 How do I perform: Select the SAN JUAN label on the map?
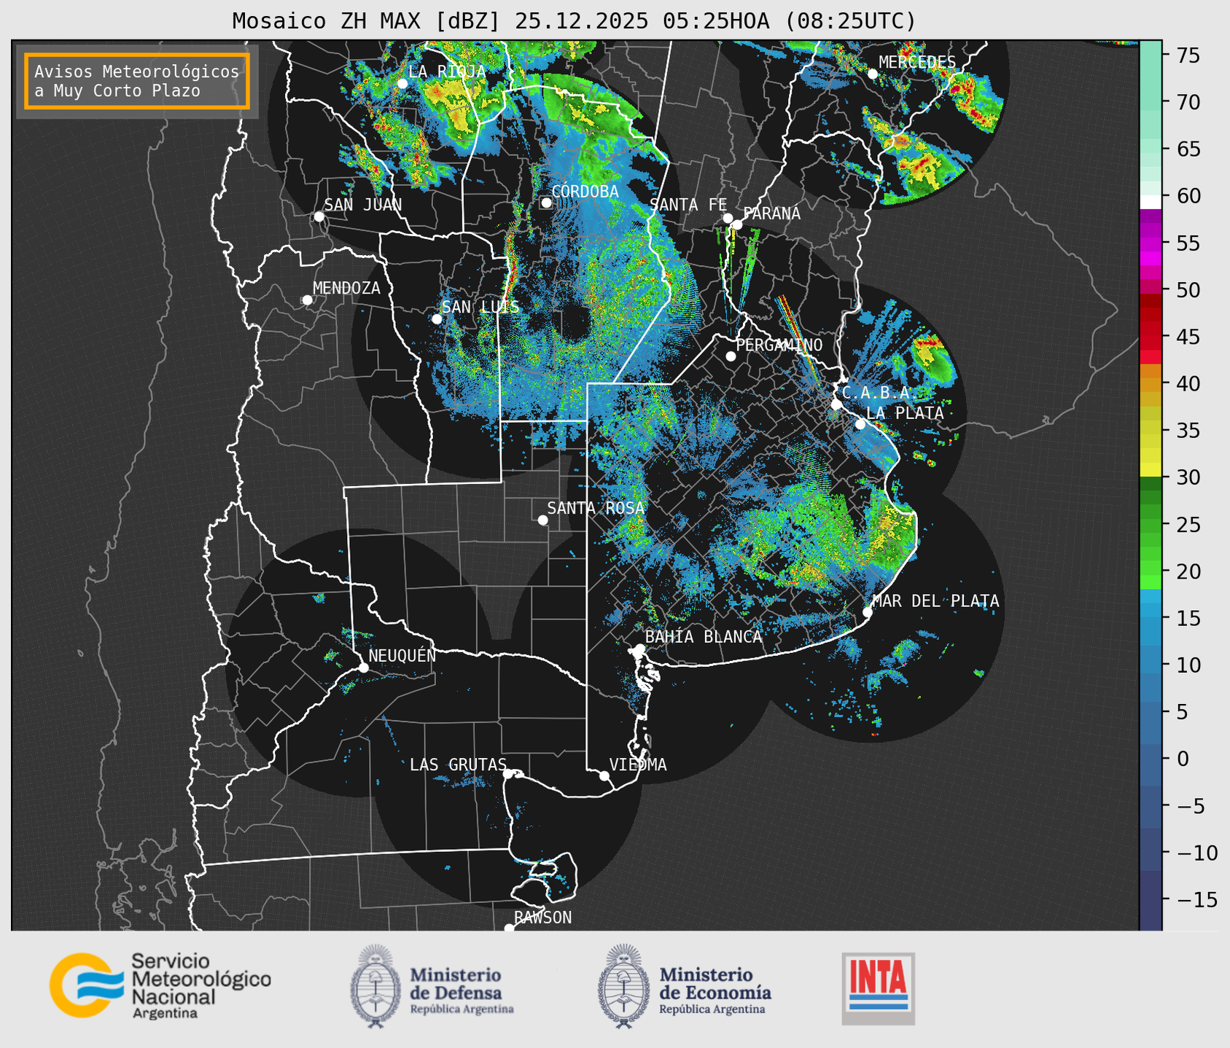363,205
